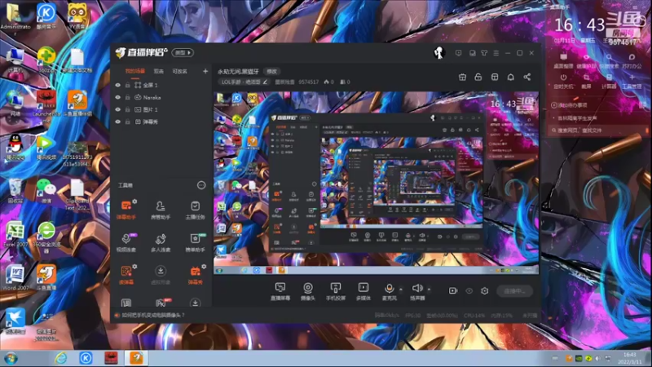Open the 弹幕助手 tool in toolbox
Image resolution: width=652 pixels, height=367 pixels.
click(126, 210)
